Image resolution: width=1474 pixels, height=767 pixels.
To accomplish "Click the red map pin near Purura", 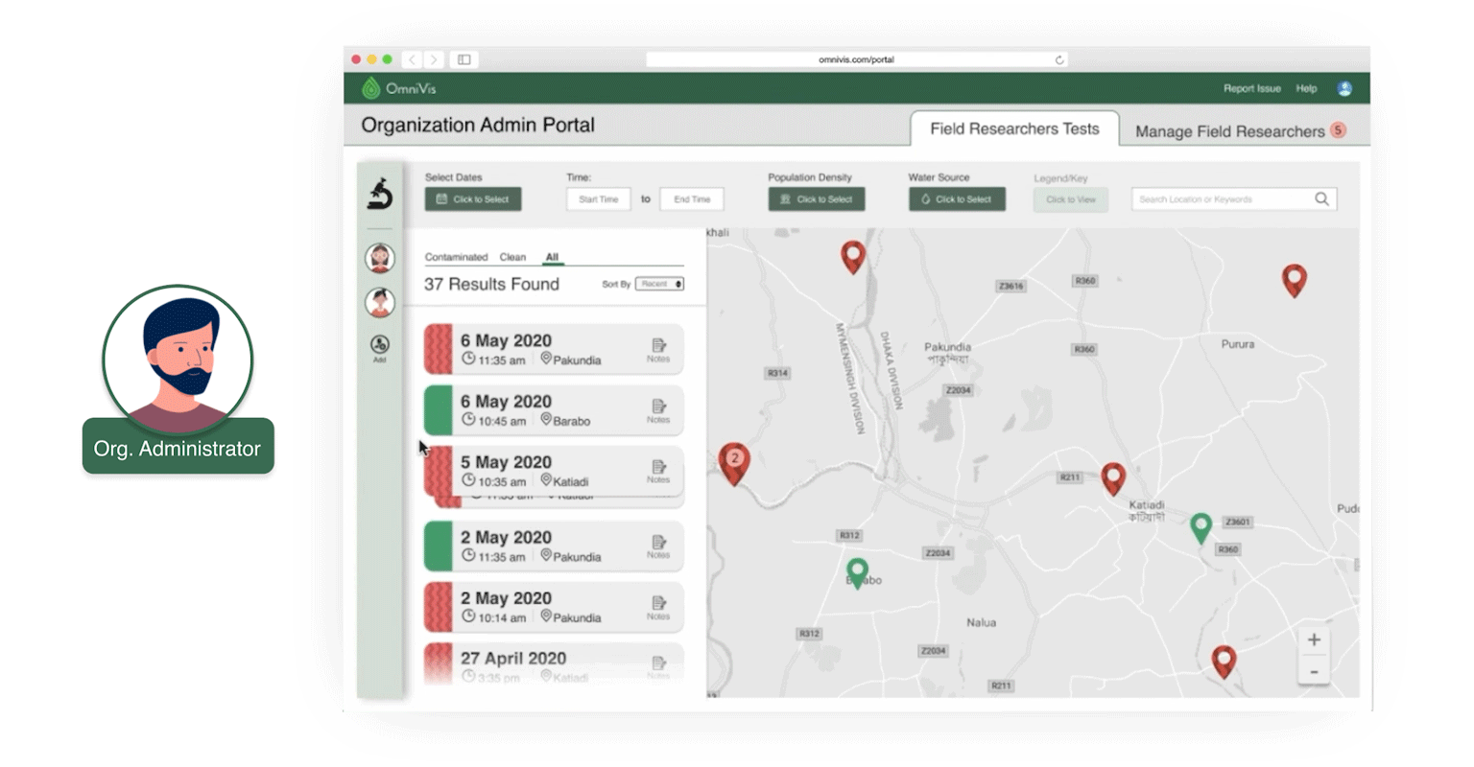I will tap(1295, 280).
